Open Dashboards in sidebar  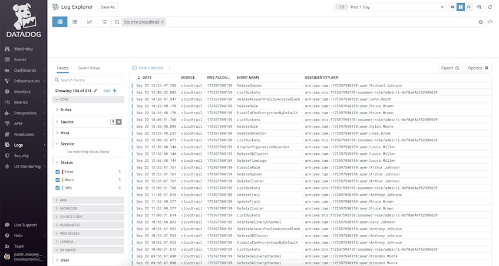25,70
